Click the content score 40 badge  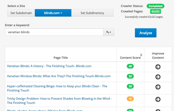pos(130,66)
